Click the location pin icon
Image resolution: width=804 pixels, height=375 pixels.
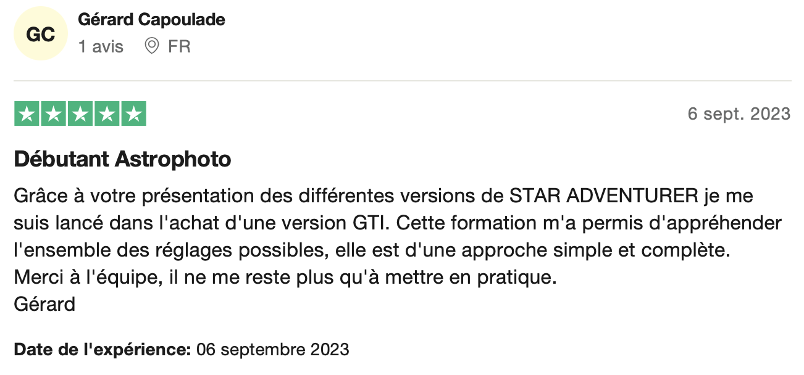[x=151, y=46]
